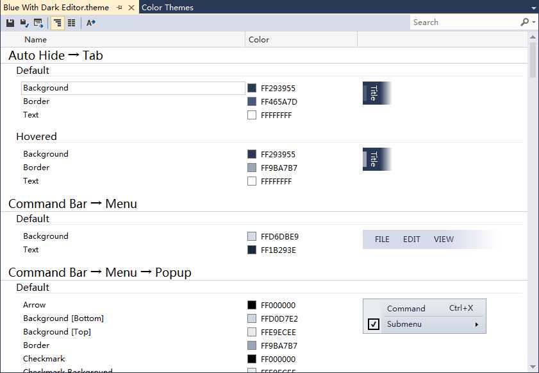
Task: Switch to the Color Themes tab
Action: pyautogui.click(x=167, y=7)
